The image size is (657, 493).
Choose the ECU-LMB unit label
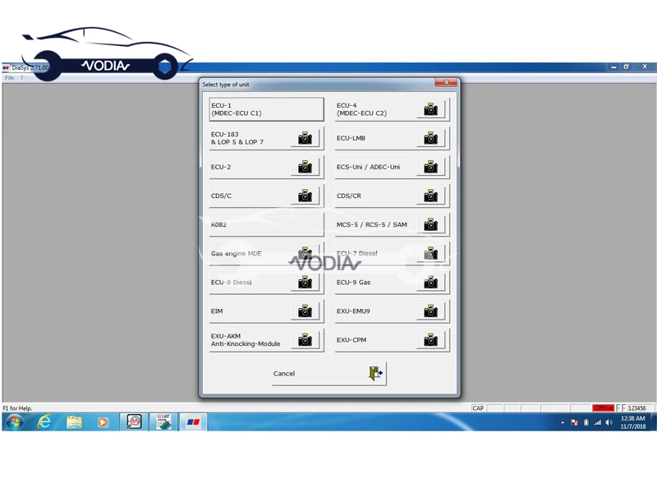click(351, 138)
